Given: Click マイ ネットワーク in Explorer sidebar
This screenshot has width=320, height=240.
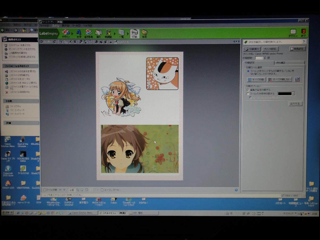Looking at the screenshot, I should click(x=17, y=114).
